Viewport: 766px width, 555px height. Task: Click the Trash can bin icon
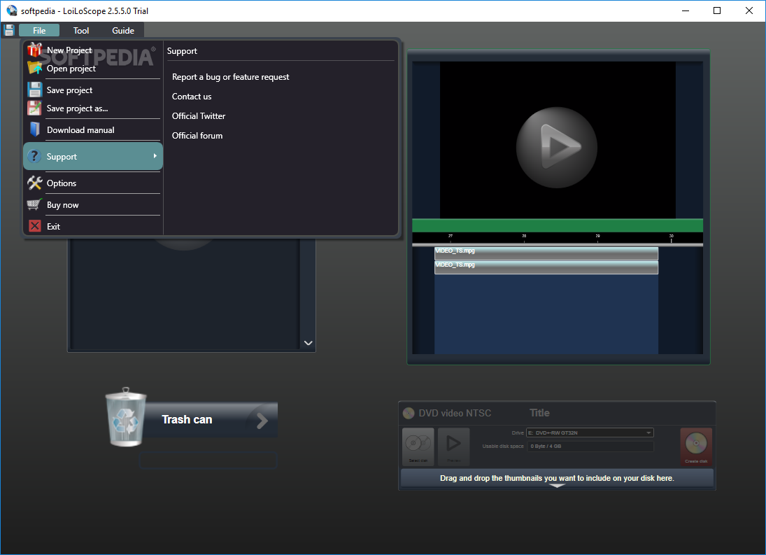pyautogui.click(x=126, y=417)
